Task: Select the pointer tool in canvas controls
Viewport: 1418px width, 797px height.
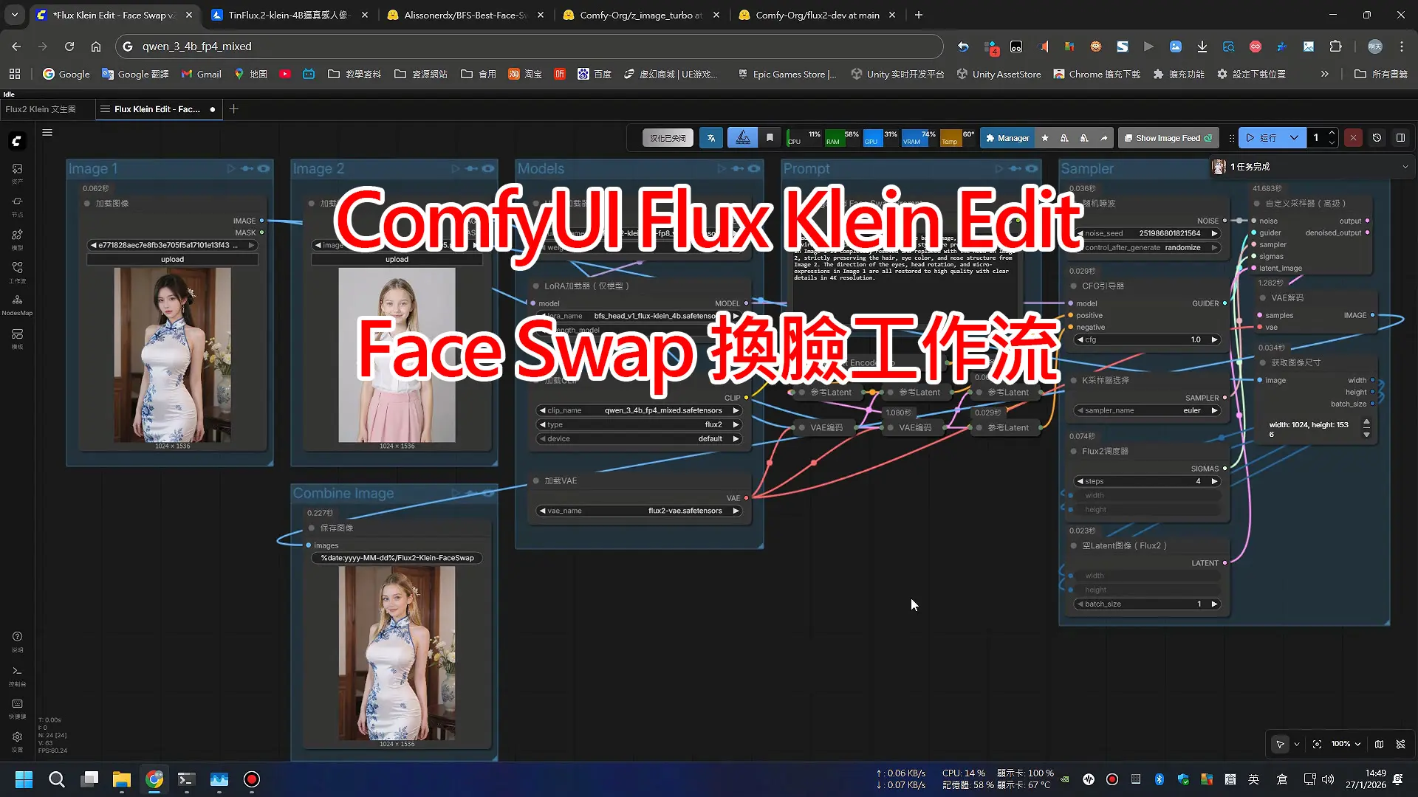Action: (x=1280, y=744)
